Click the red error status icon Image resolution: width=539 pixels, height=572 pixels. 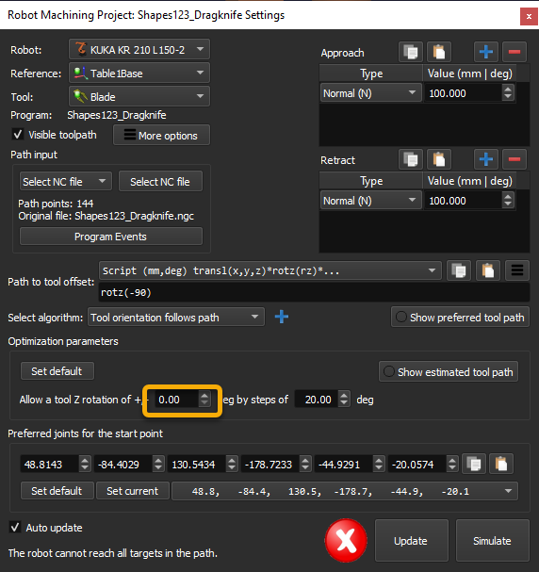tap(346, 540)
